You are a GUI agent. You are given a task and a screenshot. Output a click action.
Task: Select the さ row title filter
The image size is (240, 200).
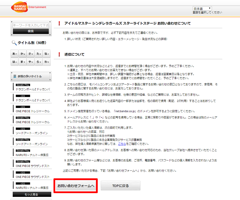31,54
